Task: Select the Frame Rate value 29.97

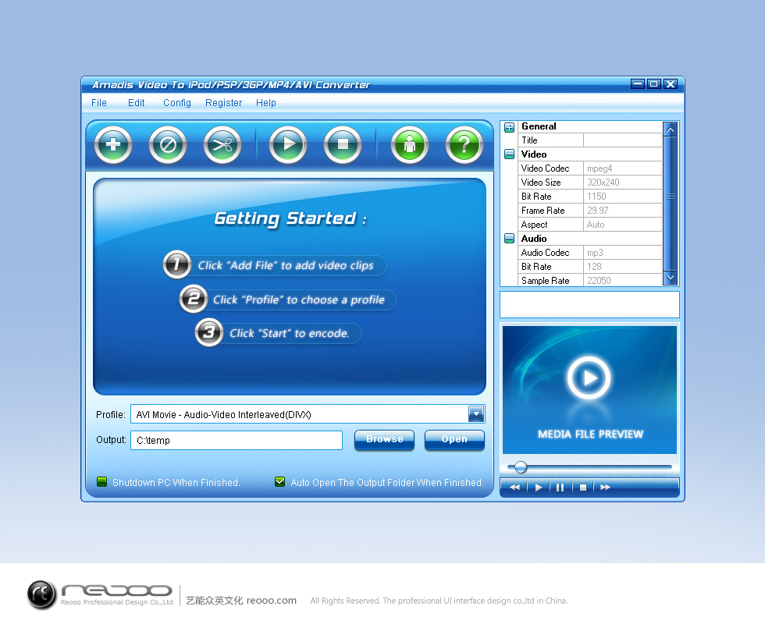Action: [598, 211]
